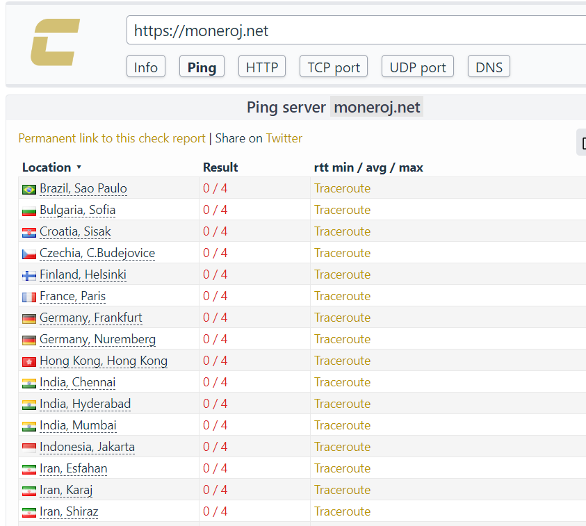Open the UDP port check

click(418, 67)
